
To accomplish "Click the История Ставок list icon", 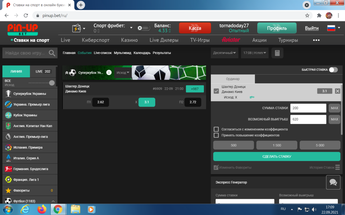I will click(337, 168).
